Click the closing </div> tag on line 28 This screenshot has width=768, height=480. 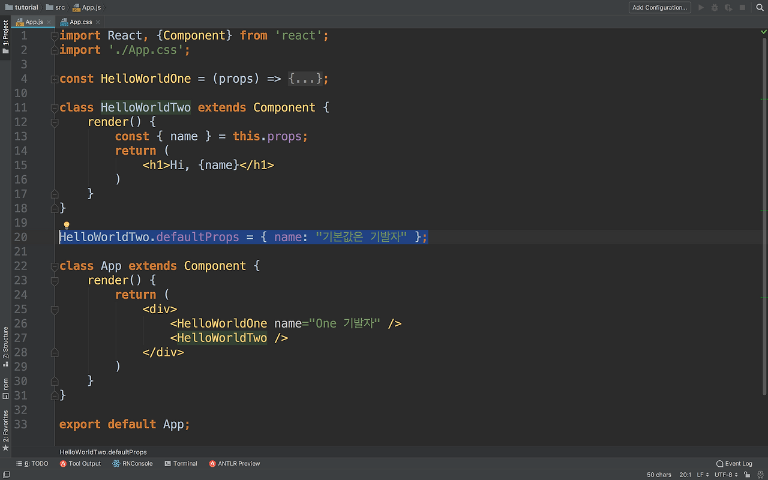pos(163,352)
